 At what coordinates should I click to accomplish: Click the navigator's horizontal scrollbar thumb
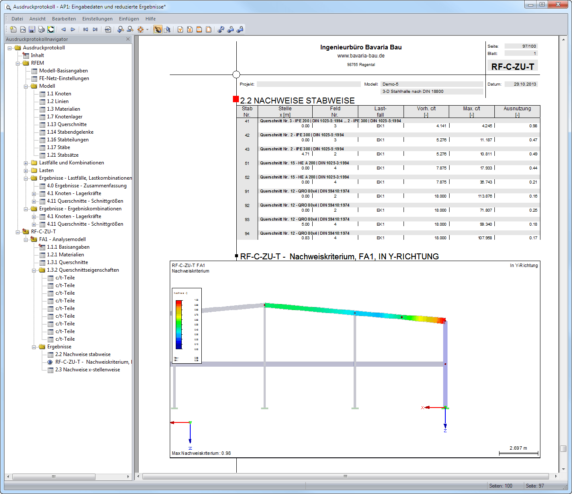[53, 477]
